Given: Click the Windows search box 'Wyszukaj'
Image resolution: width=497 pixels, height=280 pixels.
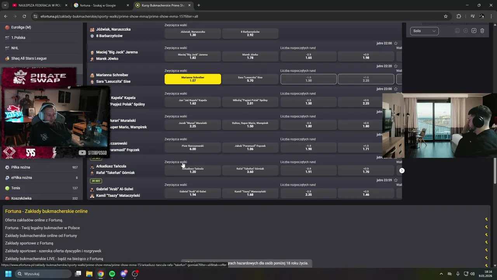Looking at the screenshot, I should tap(43, 274).
